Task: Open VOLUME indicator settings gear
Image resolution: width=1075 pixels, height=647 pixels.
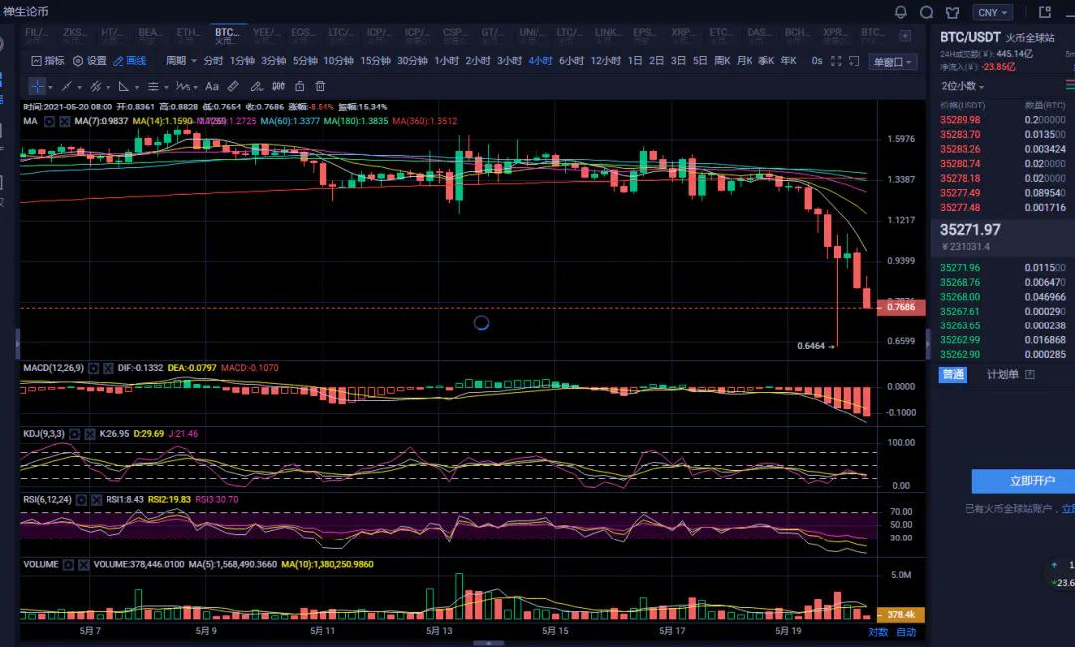Action: pos(68,565)
